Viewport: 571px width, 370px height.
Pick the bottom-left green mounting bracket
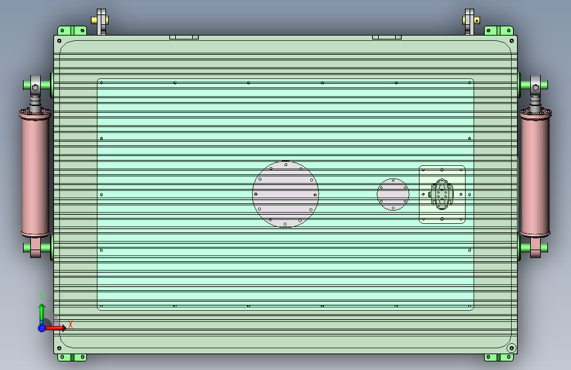(72, 357)
